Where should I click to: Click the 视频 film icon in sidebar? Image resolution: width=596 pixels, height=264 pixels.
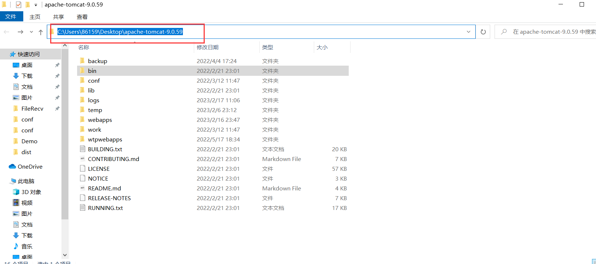(16, 203)
